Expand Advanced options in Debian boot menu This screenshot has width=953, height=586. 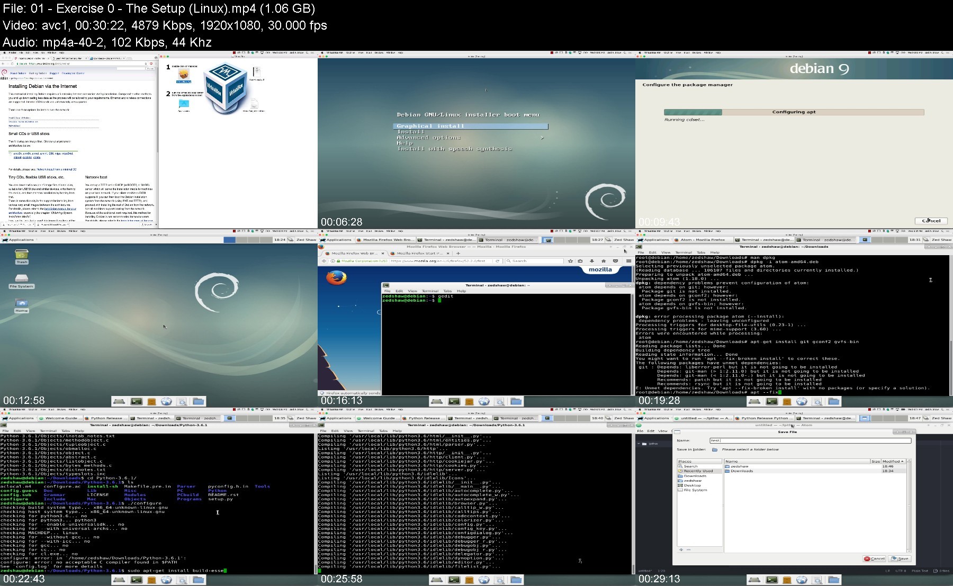(471, 138)
